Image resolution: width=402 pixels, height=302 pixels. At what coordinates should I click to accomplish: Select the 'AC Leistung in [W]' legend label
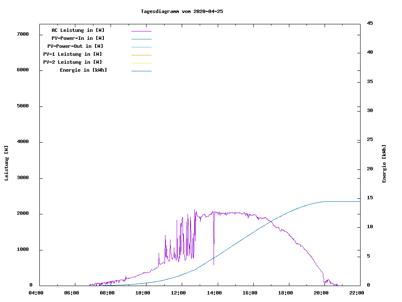78,30
